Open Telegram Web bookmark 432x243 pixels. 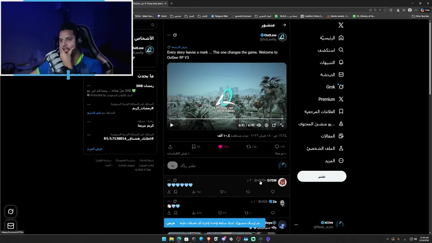(219, 16)
